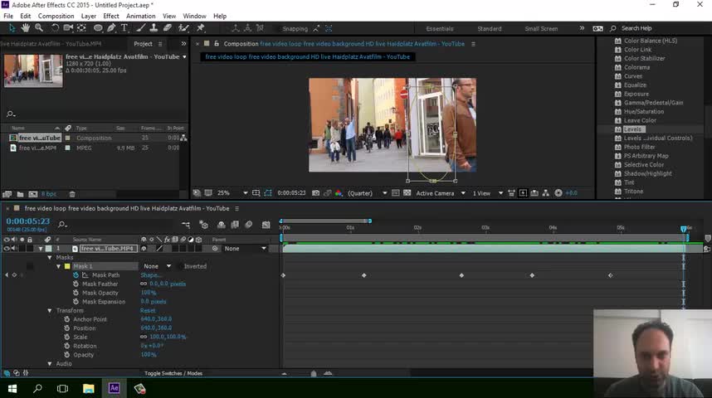Toggle transparency grid in viewer

tap(407, 193)
